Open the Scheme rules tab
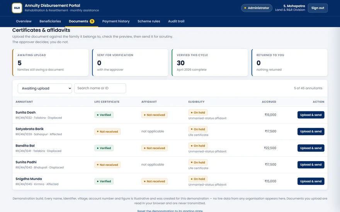 coord(149,21)
